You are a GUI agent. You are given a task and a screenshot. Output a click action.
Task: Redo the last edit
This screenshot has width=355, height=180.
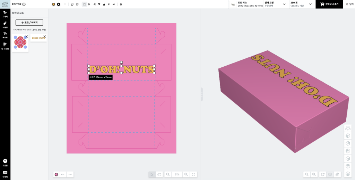point(70,174)
